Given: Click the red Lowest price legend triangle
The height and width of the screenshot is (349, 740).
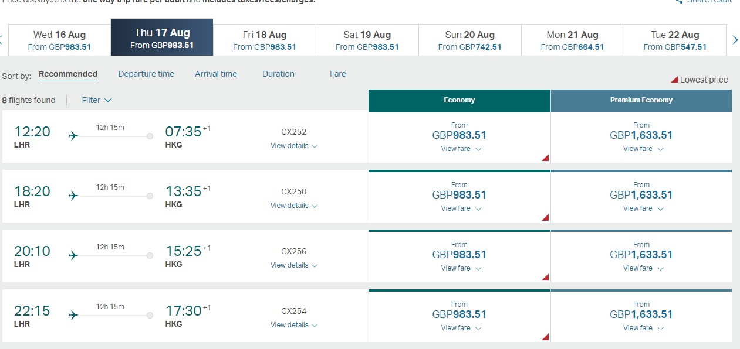Looking at the screenshot, I should pyautogui.click(x=674, y=80).
